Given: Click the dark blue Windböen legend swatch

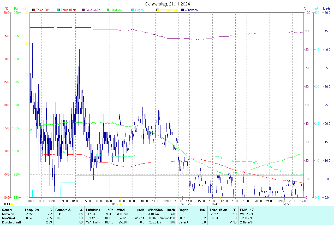Looking at the screenshot, I should pos(182,10).
